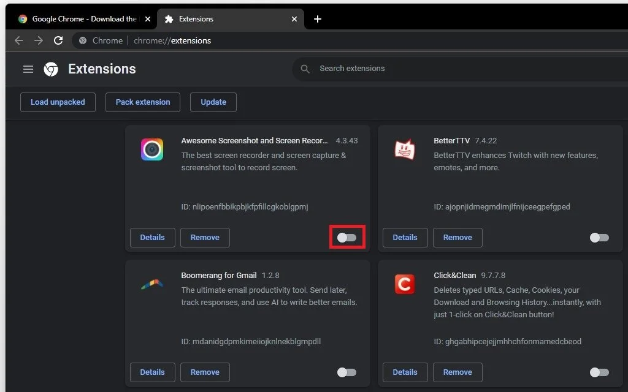
Task: Click the Pack extension button
Action: point(142,102)
